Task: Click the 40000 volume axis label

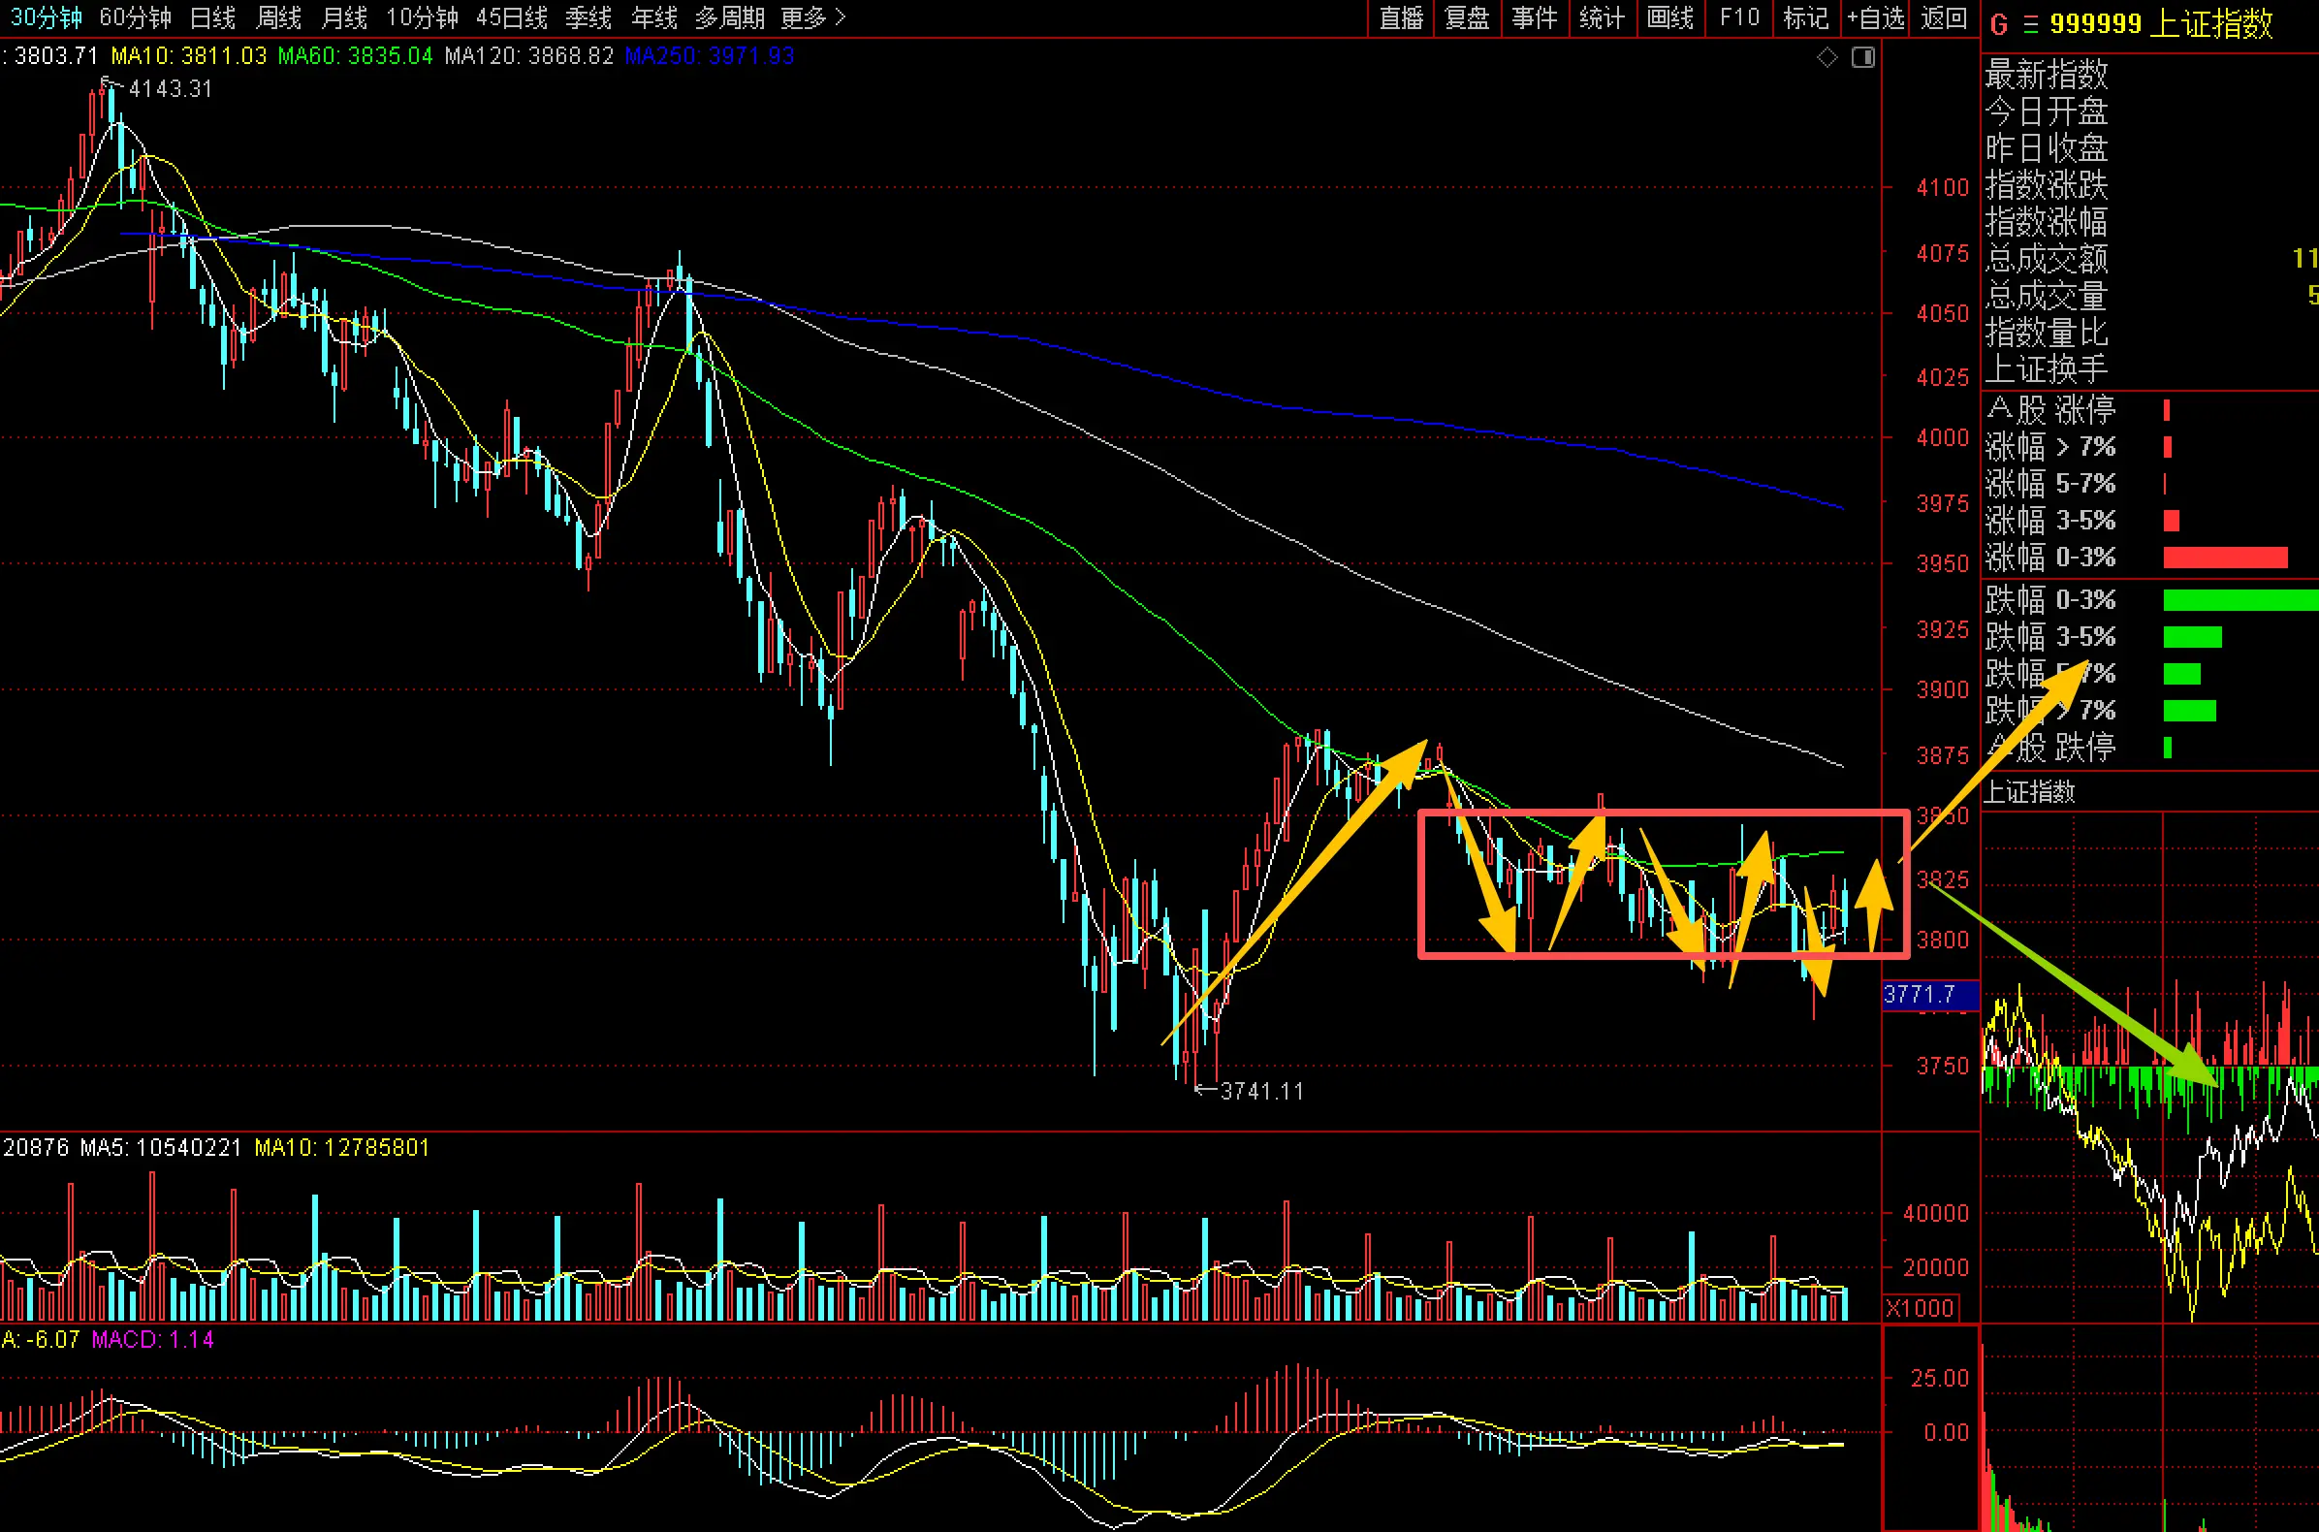Action: pyautogui.click(x=1935, y=1214)
